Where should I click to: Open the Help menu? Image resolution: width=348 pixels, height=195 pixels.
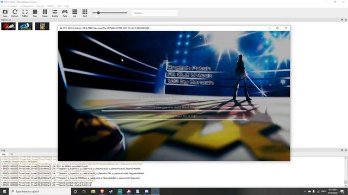[x=66, y=6]
